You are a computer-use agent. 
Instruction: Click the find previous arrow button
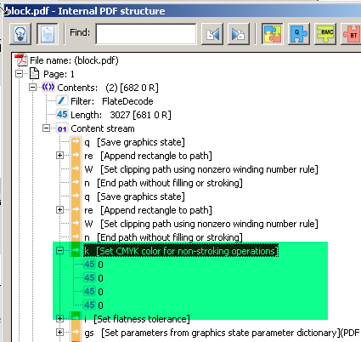coord(212,34)
